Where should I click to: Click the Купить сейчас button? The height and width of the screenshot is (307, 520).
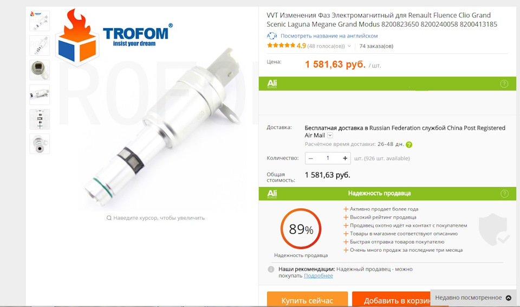pos(307,299)
